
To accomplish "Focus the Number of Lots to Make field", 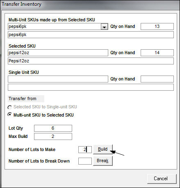I will (x=85, y=149).
